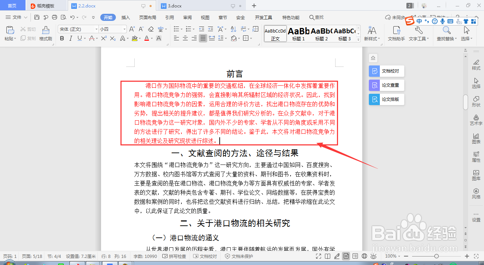Apply superscript X² formatting
The height and width of the screenshot is (265, 484).
coord(104,38)
